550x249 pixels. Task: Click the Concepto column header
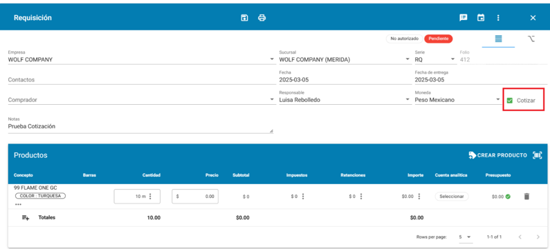[x=23, y=175]
